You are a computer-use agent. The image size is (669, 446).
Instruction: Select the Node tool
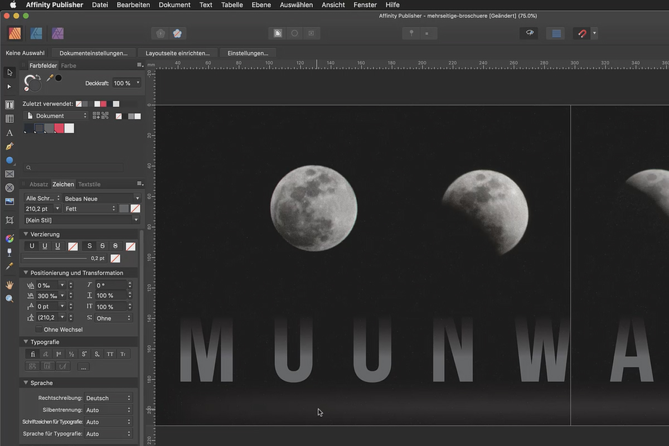click(x=9, y=87)
